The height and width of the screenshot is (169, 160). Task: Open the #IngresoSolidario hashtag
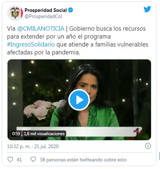coord(31,44)
